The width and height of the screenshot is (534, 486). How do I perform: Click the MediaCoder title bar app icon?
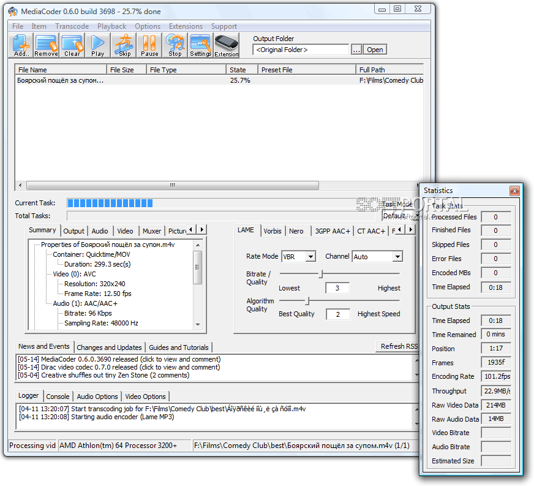[13, 12]
